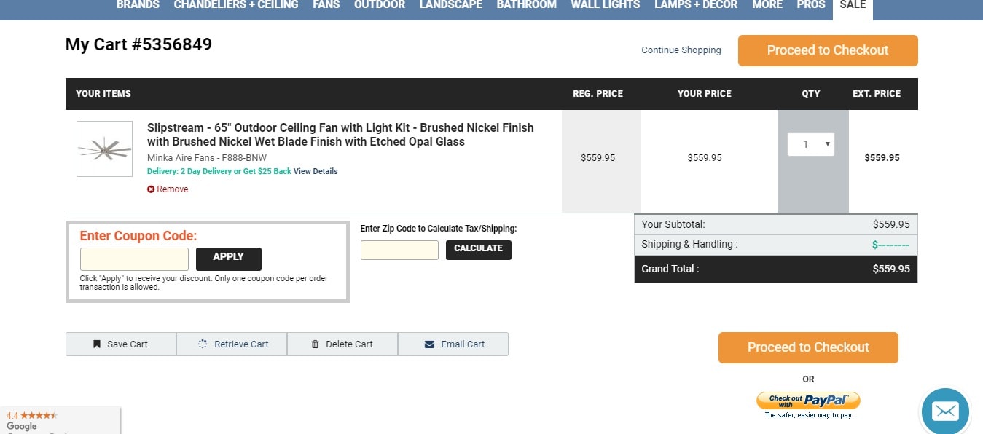This screenshot has height=434, width=983.
Task: Select the SALE tab
Action: [x=853, y=6]
